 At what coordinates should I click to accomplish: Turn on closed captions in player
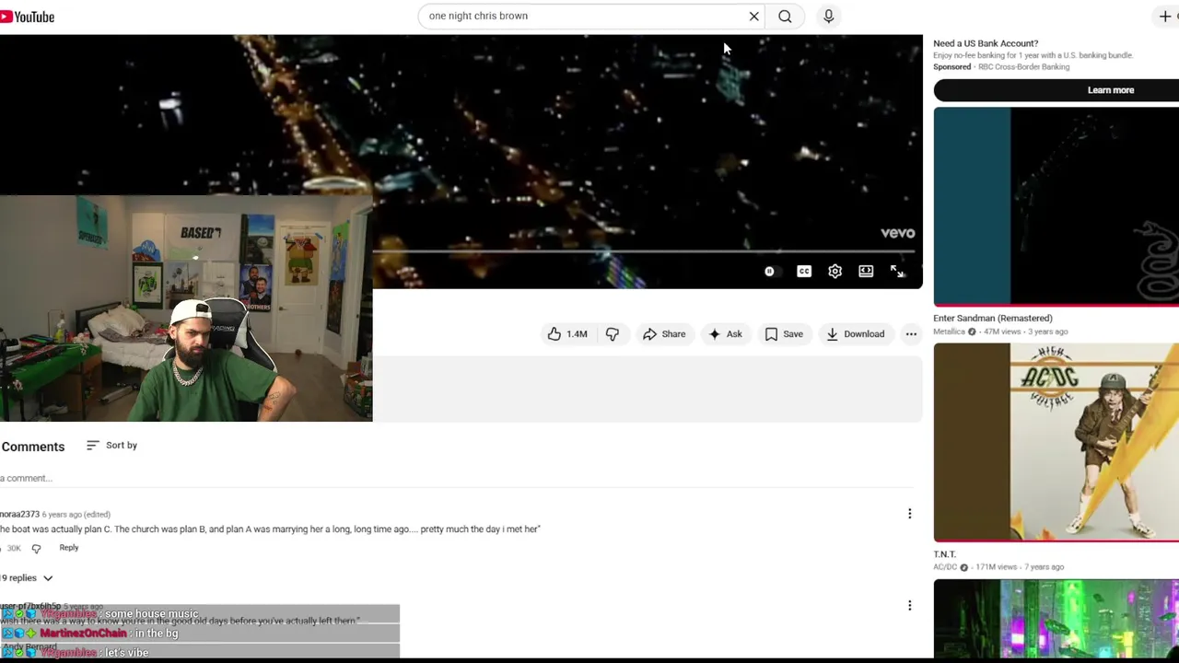coord(804,272)
